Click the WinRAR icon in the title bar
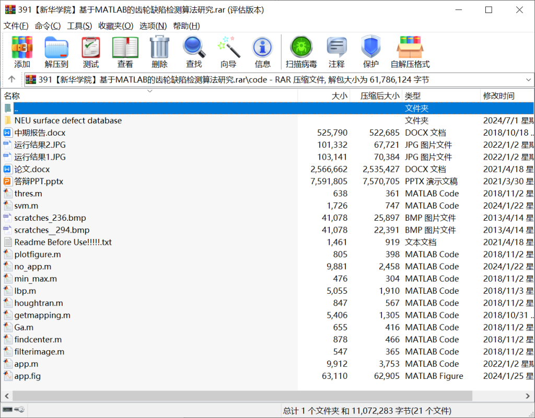The width and height of the screenshot is (535, 418). point(10,9)
